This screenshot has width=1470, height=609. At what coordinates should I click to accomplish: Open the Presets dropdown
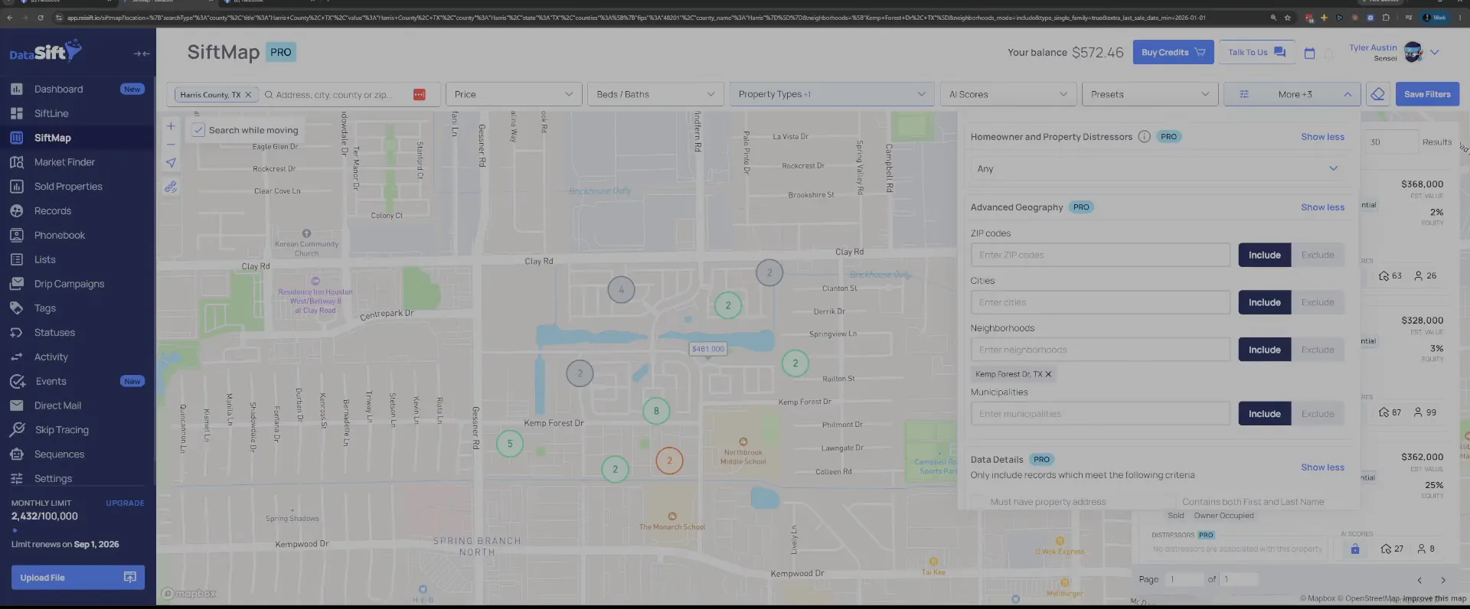(1149, 94)
